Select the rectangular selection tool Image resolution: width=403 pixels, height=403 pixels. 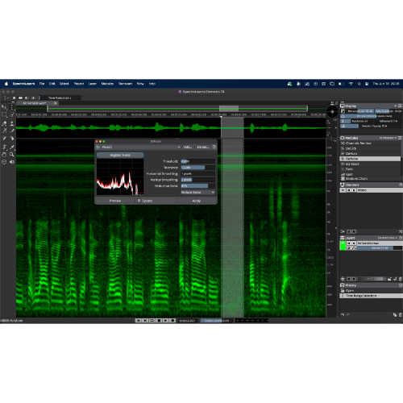tap(4, 114)
